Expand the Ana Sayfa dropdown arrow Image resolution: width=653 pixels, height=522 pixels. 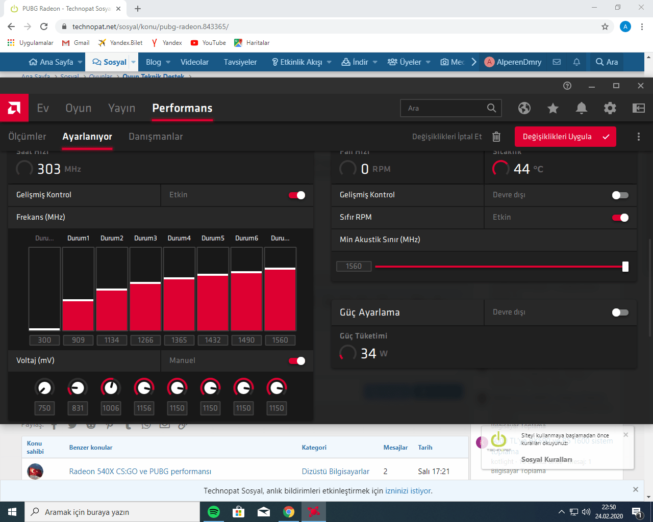pyautogui.click(x=80, y=62)
